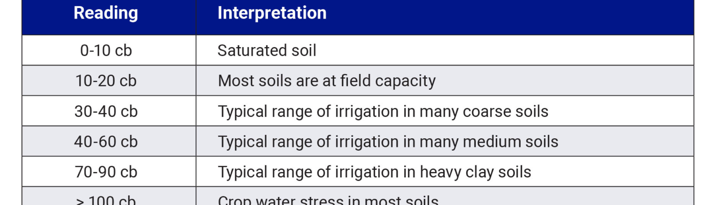Select the "Saturated soil" interpretation text
The height and width of the screenshot is (205, 715).
click(266, 50)
